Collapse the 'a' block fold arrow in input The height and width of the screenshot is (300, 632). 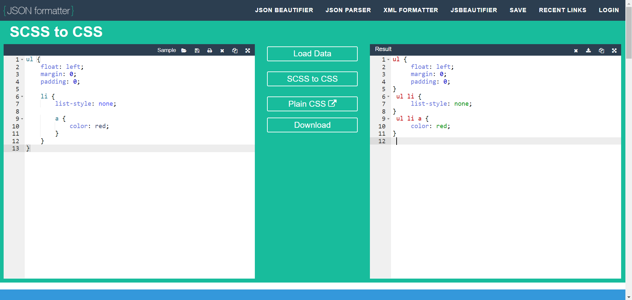pos(22,119)
